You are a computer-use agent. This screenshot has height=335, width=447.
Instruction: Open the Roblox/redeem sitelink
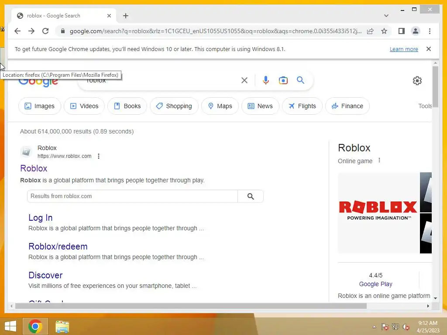point(58,246)
